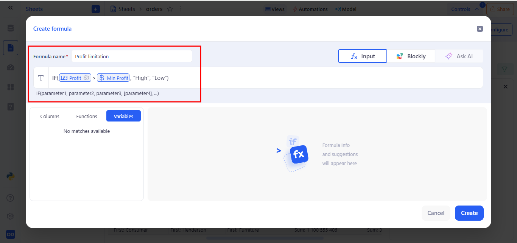Select the Variables tab
The image size is (517, 243).
[x=123, y=116]
